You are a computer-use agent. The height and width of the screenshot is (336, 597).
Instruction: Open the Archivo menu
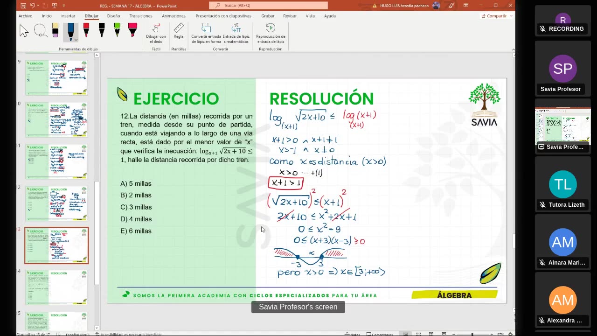click(x=25, y=16)
